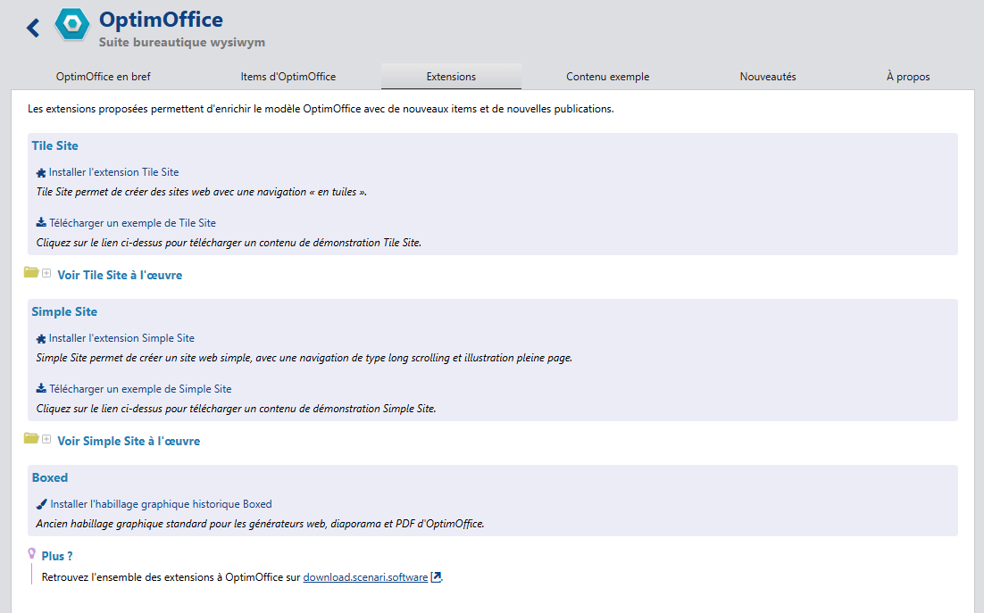Click the Simple Site section title
This screenshot has height=613, width=984.
click(64, 312)
